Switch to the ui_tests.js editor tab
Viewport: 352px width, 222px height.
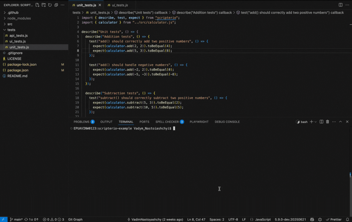(117, 5)
